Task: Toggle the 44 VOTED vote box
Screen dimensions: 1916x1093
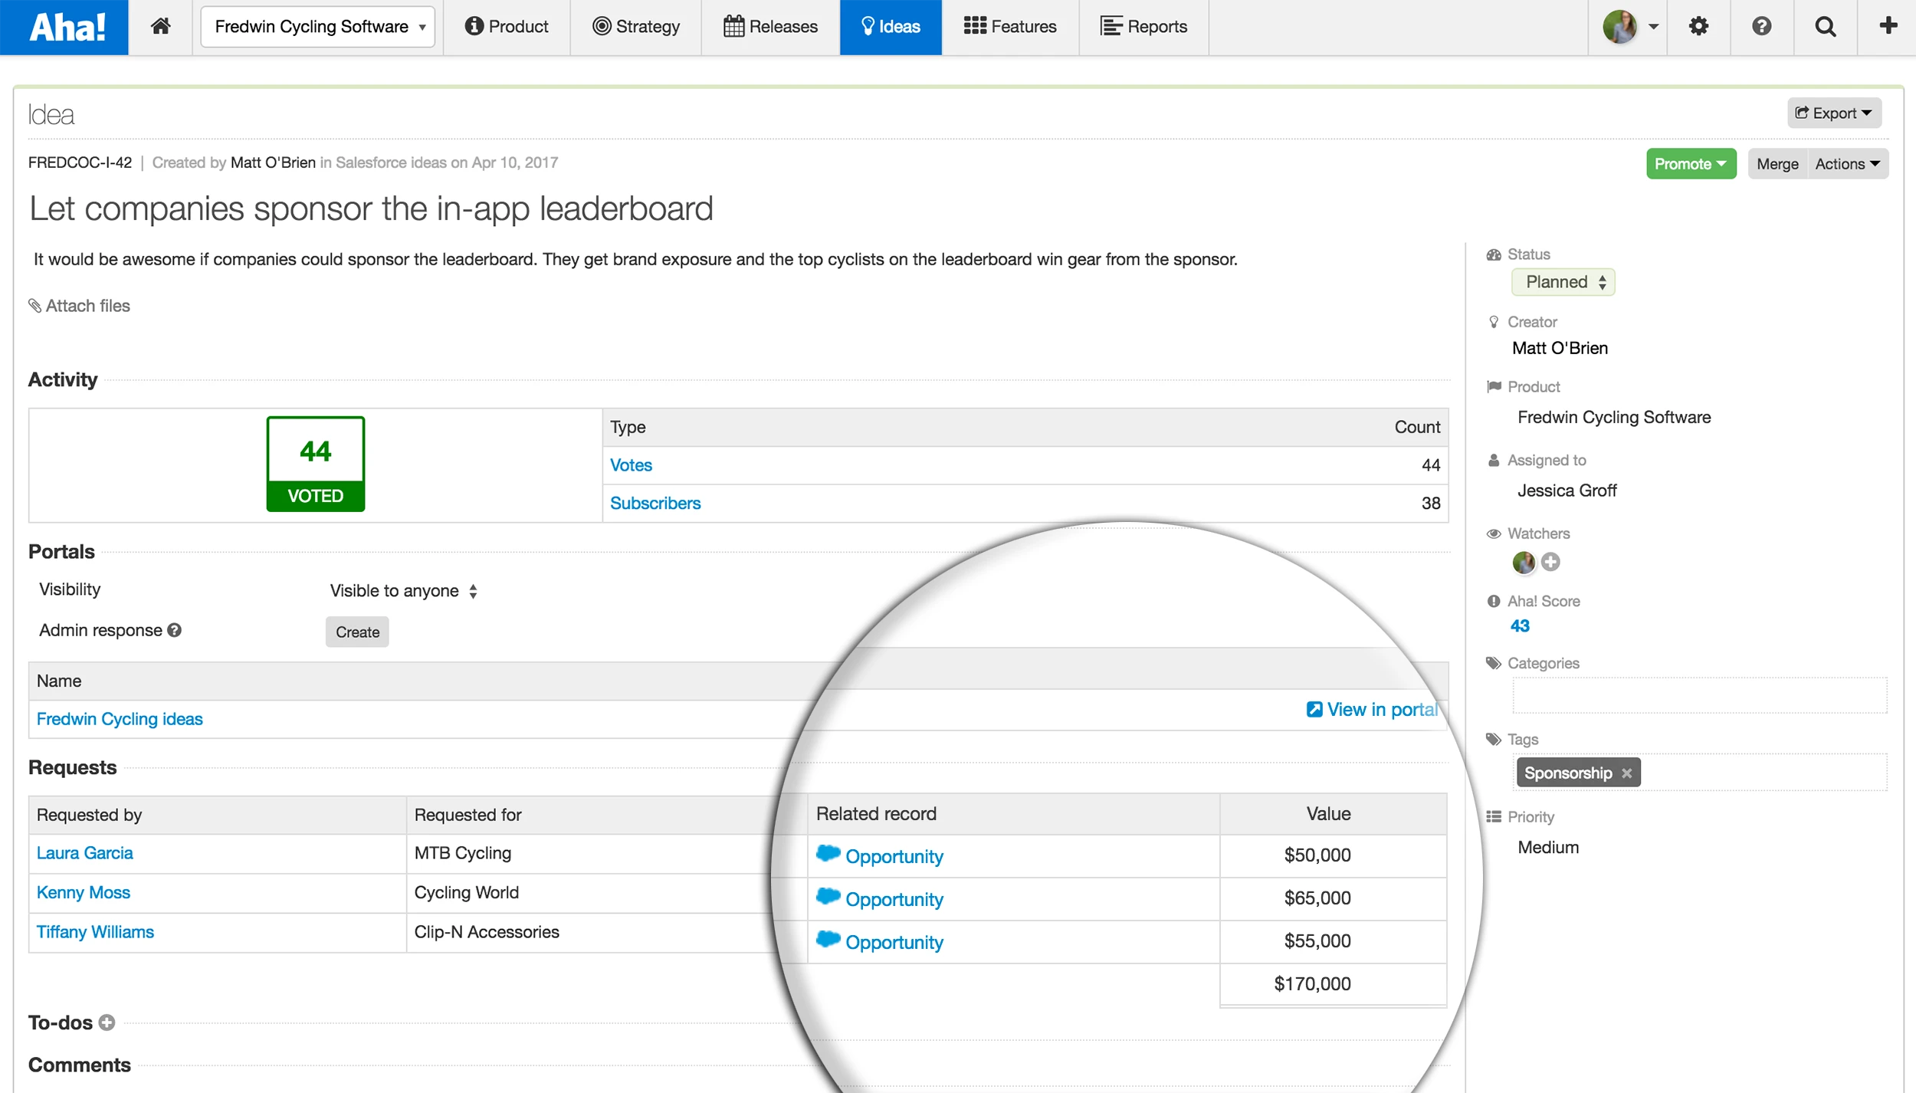Action: 315,464
